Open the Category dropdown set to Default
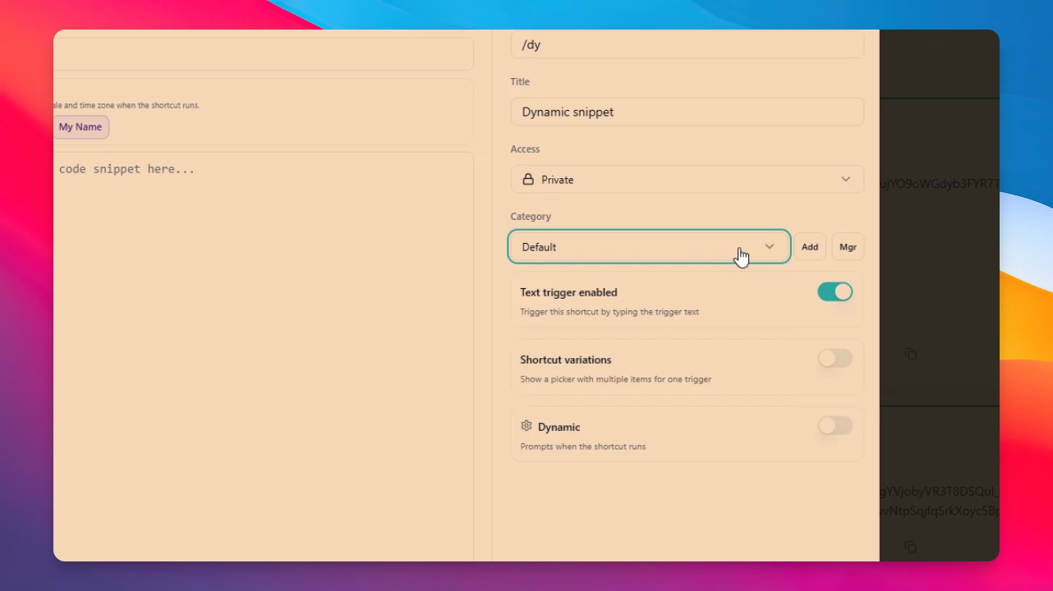The image size is (1053, 591). (x=649, y=246)
